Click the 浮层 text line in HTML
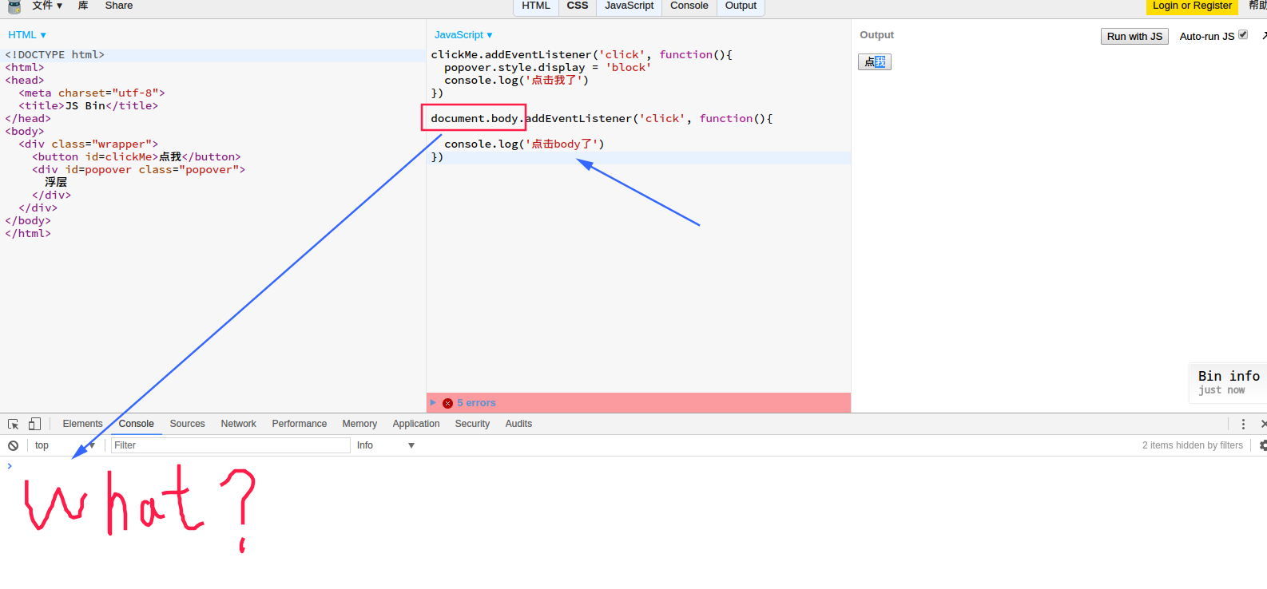 pyautogui.click(x=56, y=183)
